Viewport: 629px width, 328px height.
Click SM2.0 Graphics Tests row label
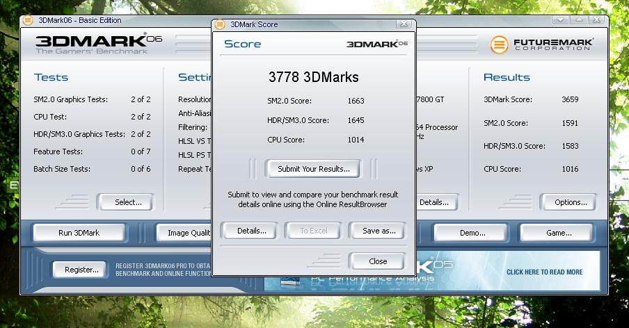point(70,99)
